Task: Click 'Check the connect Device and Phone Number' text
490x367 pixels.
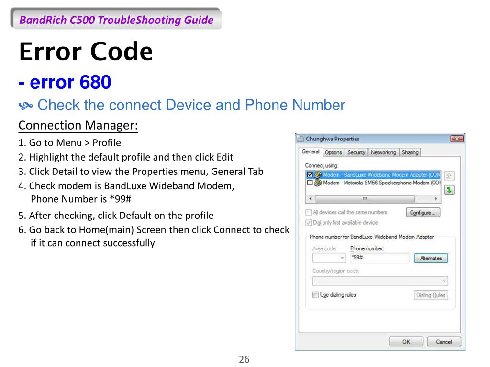Action: (x=191, y=105)
